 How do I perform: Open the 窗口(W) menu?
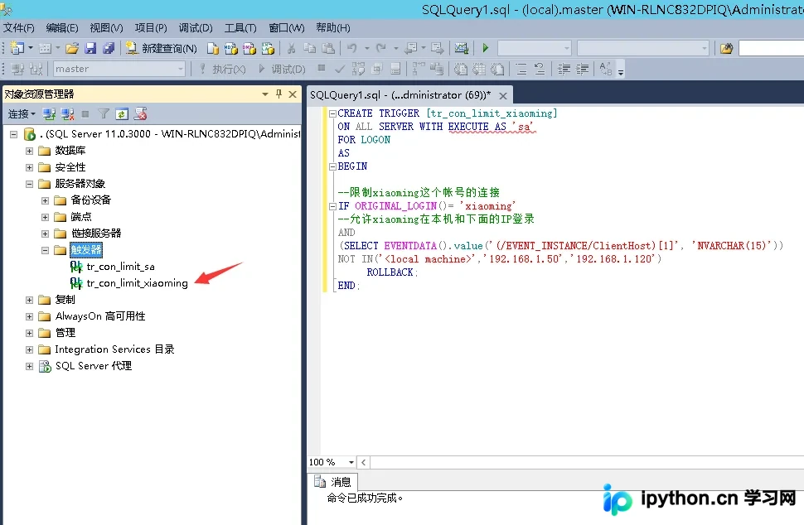pyautogui.click(x=287, y=27)
